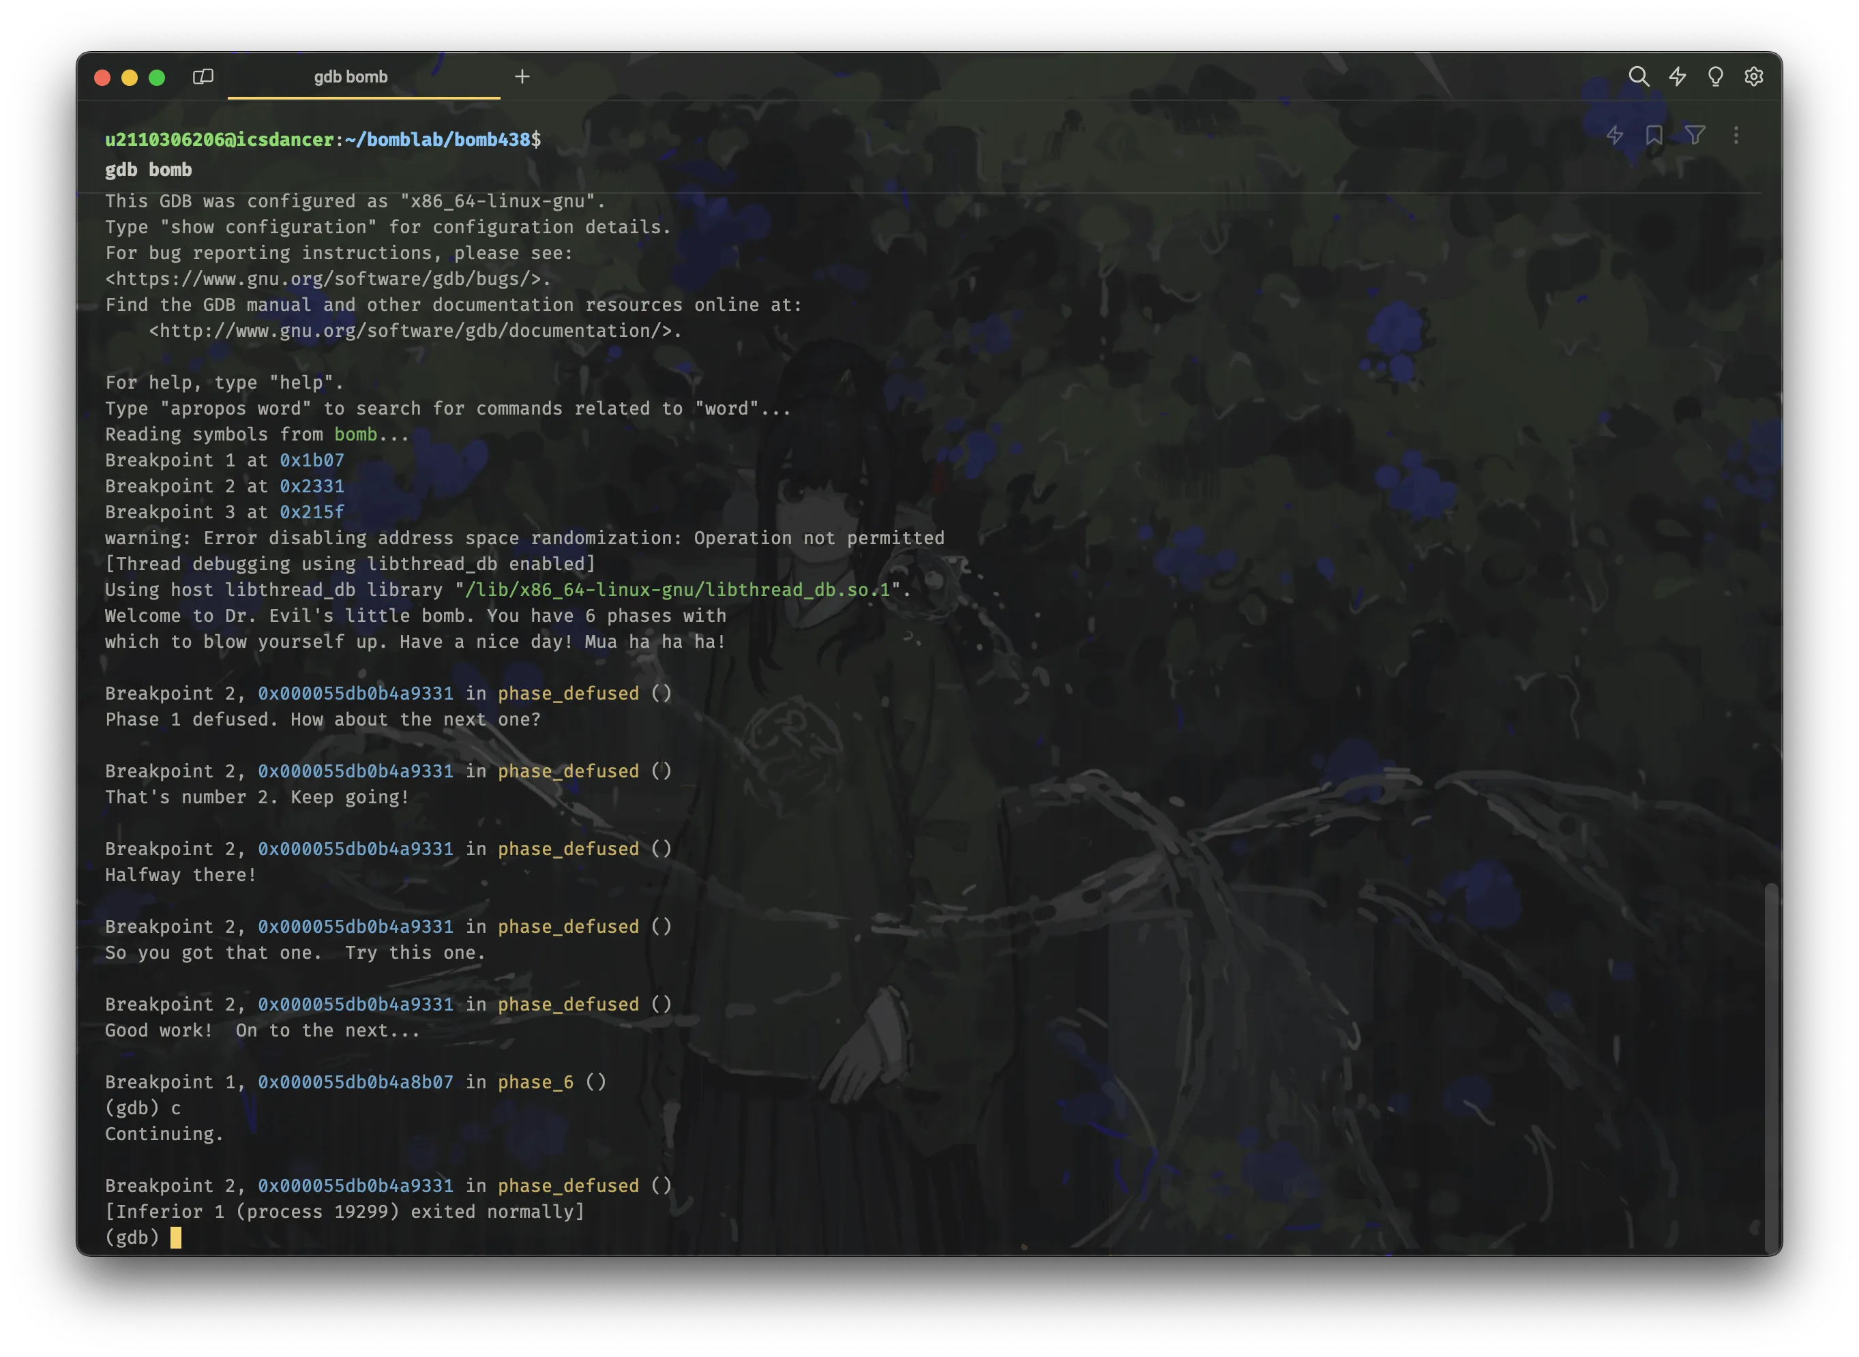Click the lightning bolt icon in title bar

(x=1677, y=76)
